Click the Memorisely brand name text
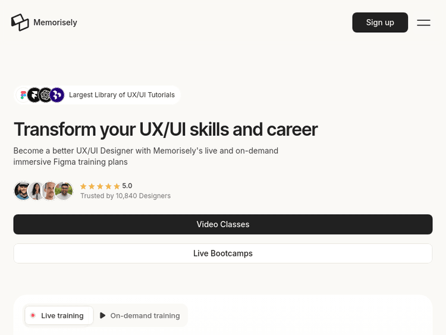Viewport: 446px width, 335px height. (55, 23)
